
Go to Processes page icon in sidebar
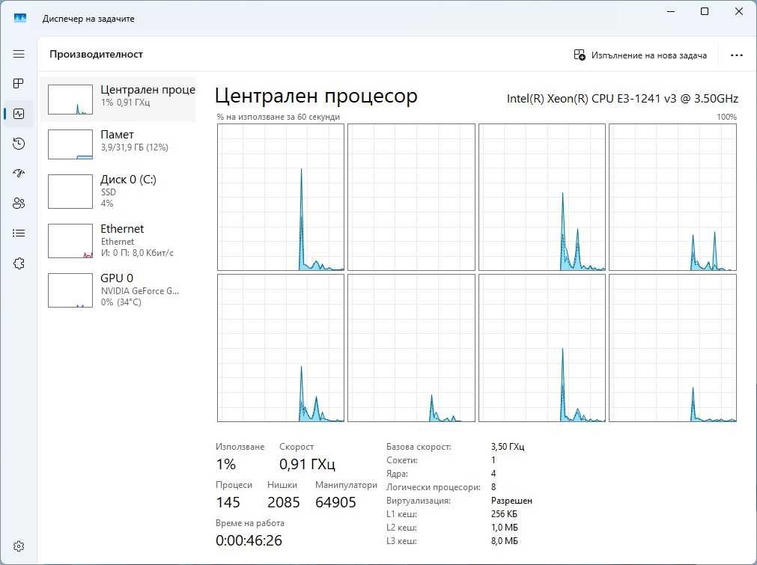coord(19,84)
